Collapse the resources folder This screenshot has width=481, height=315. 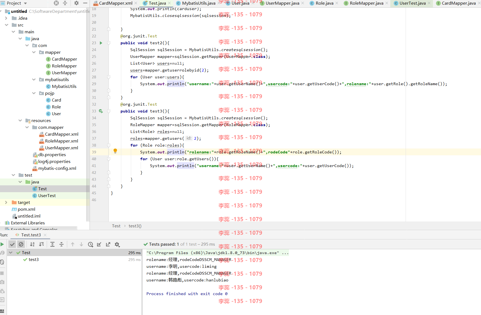click(20, 120)
